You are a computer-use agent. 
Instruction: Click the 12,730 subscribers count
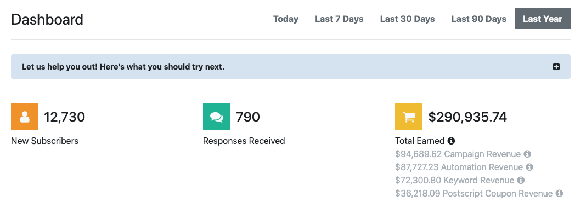(65, 117)
